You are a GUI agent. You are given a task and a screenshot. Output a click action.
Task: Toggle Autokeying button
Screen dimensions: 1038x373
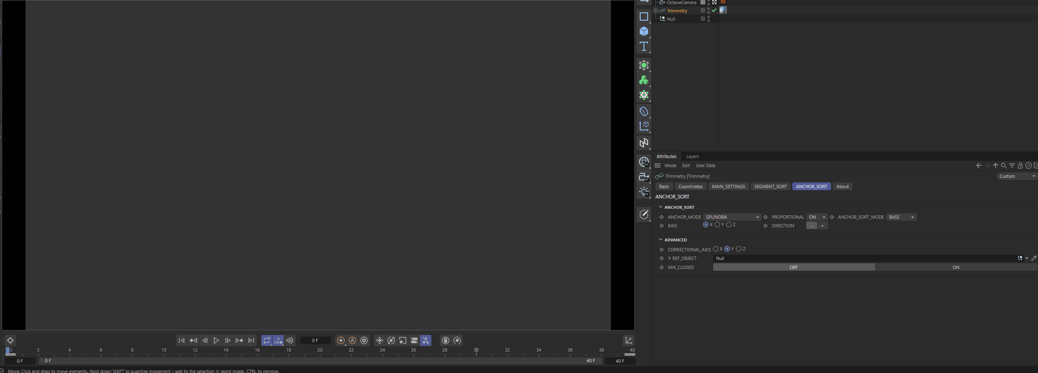[x=352, y=340]
